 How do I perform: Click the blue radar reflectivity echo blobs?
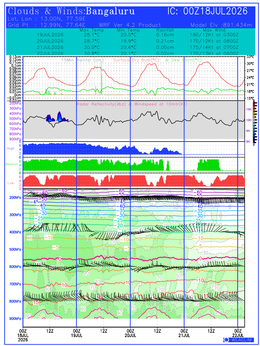(56, 117)
